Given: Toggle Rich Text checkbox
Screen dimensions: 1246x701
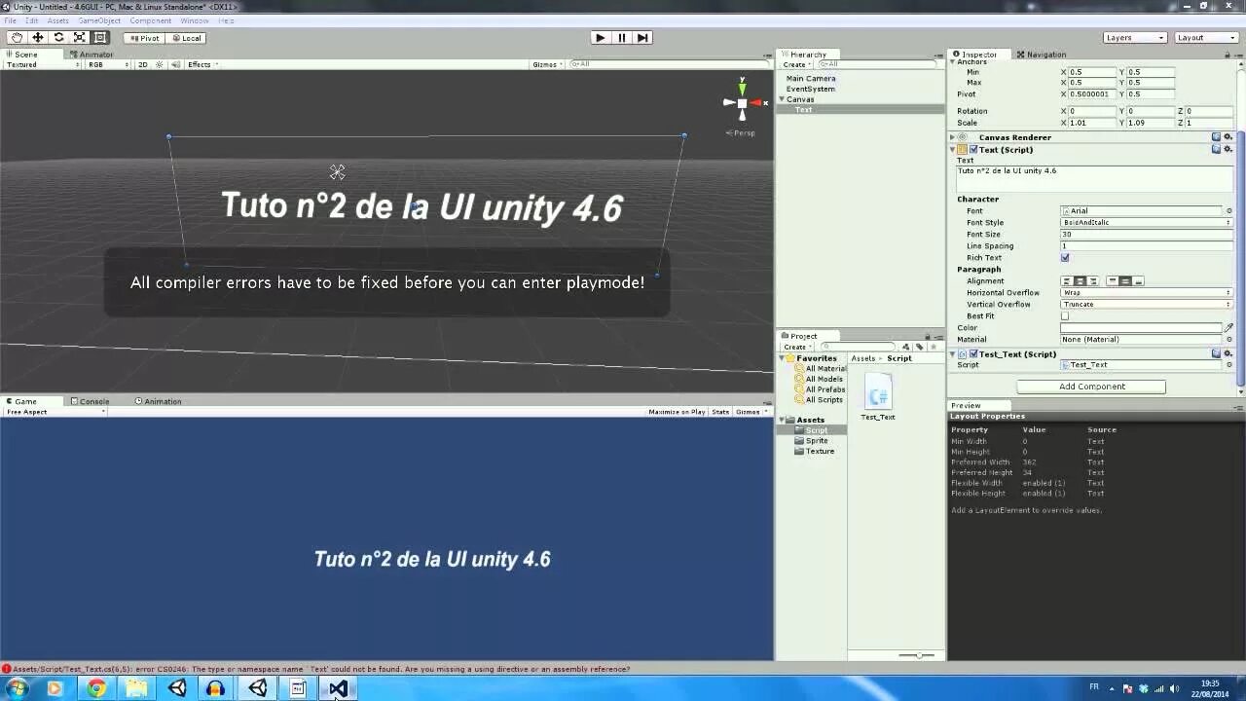Looking at the screenshot, I should pos(1065,258).
